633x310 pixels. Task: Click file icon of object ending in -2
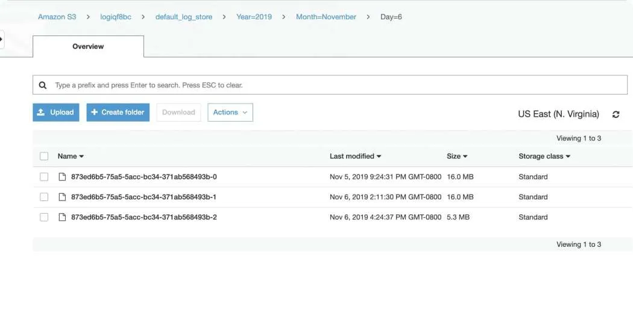click(62, 217)
